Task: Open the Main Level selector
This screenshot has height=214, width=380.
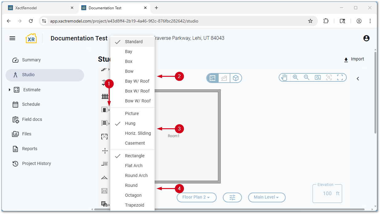Action: (x=267, y=197)
